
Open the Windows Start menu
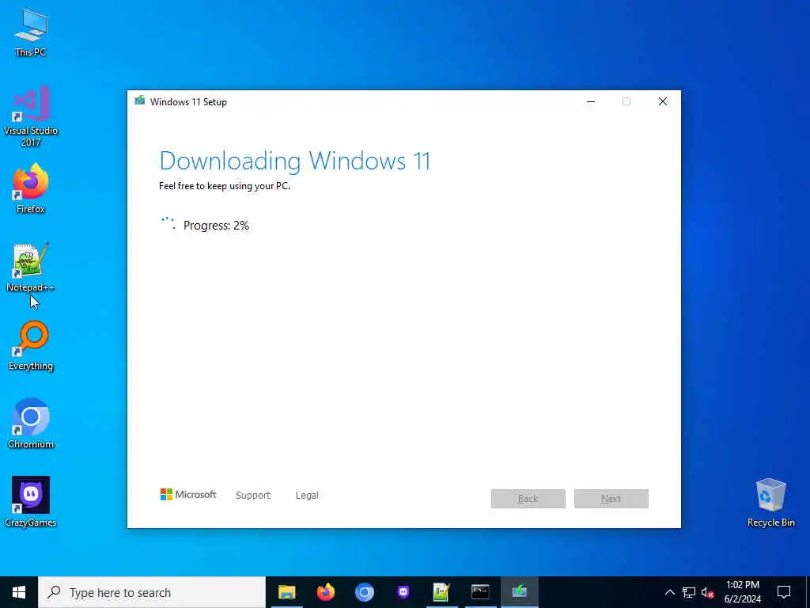(19, 592)
